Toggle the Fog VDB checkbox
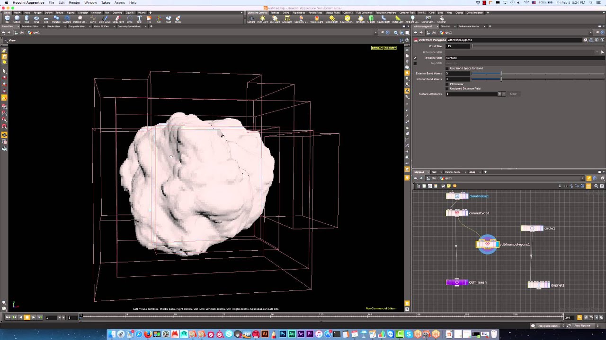The height and width of the screenshot is (340, 606). pos(415,63)
